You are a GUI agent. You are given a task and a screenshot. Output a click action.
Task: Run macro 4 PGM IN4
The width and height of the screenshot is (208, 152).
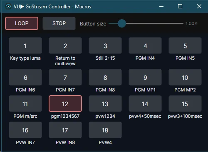click(145, 46)
